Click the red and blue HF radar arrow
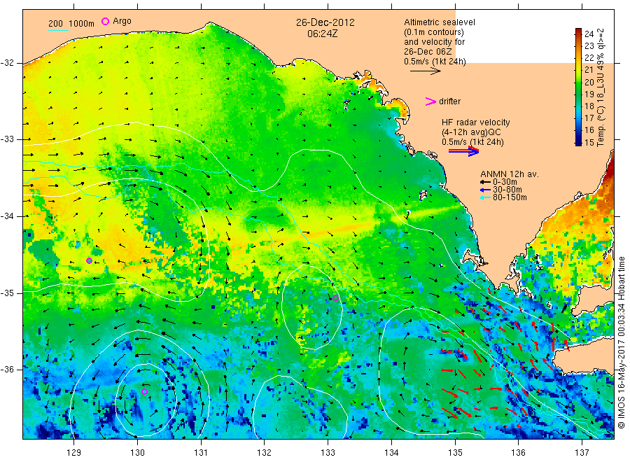Image resolution: width=630 pixels, height=462 pixels. 464,151
